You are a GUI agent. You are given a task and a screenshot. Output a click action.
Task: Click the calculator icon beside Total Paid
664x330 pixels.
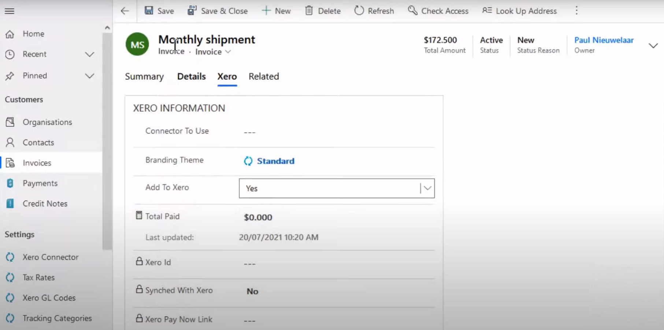click(x=139, y=215)
